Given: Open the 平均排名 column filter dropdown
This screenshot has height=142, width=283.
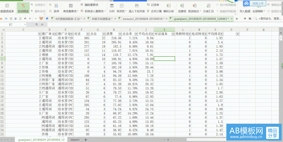Looking at the screenshot, I should (221, 34).
